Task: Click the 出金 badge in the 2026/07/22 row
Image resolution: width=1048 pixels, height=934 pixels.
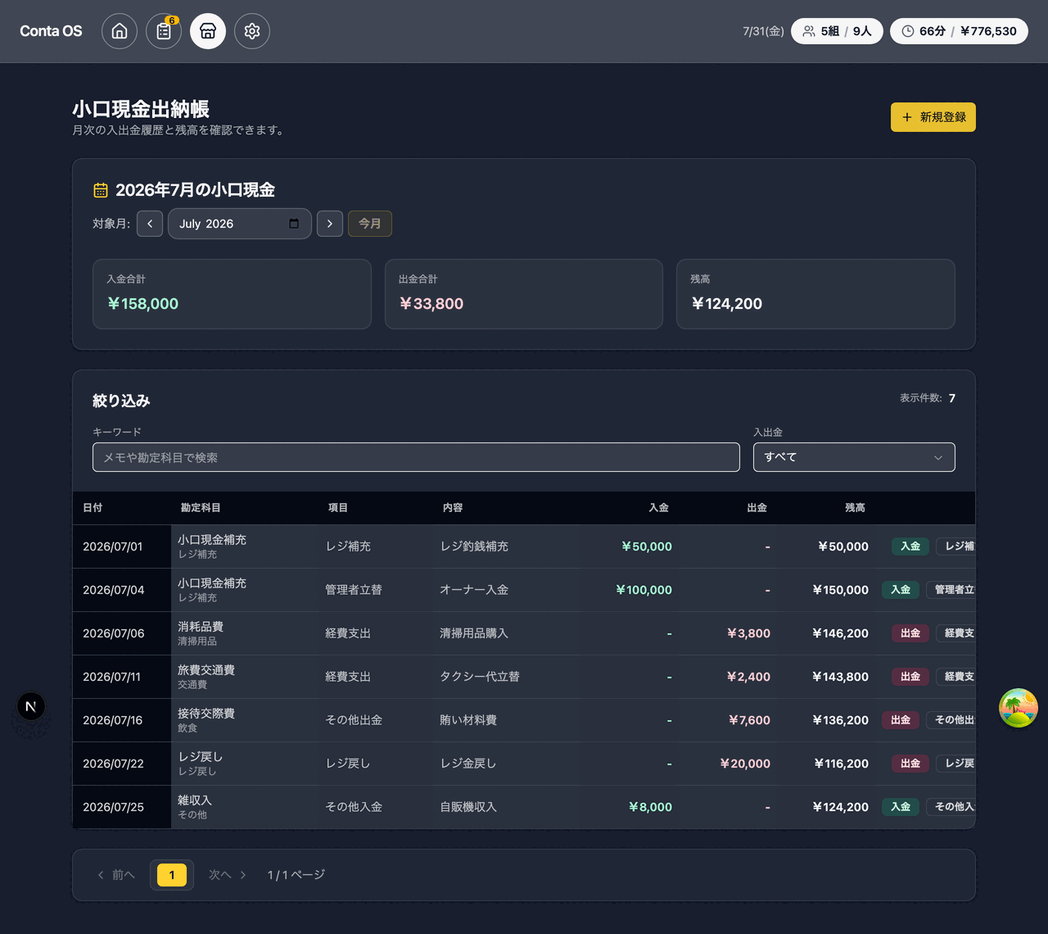Action: (910, 764)
